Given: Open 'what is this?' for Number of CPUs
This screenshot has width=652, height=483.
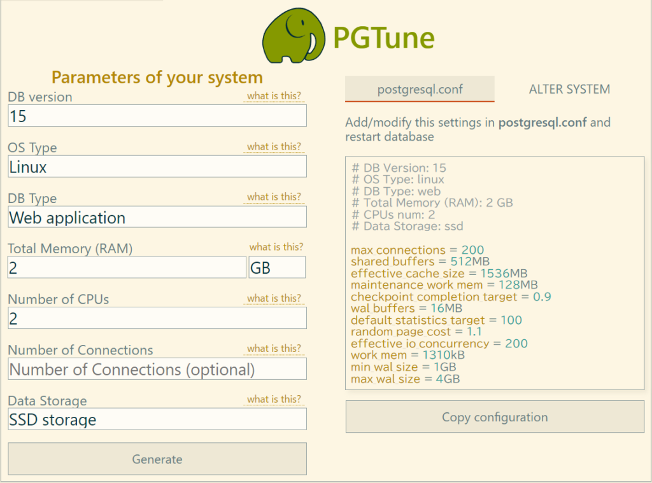Looking at the screenshot, I should click(x=274, y=298).
